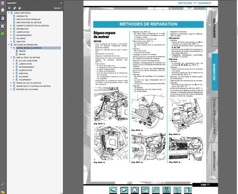Click the Fig. MOT. 4 illustration

click(148, 146)
